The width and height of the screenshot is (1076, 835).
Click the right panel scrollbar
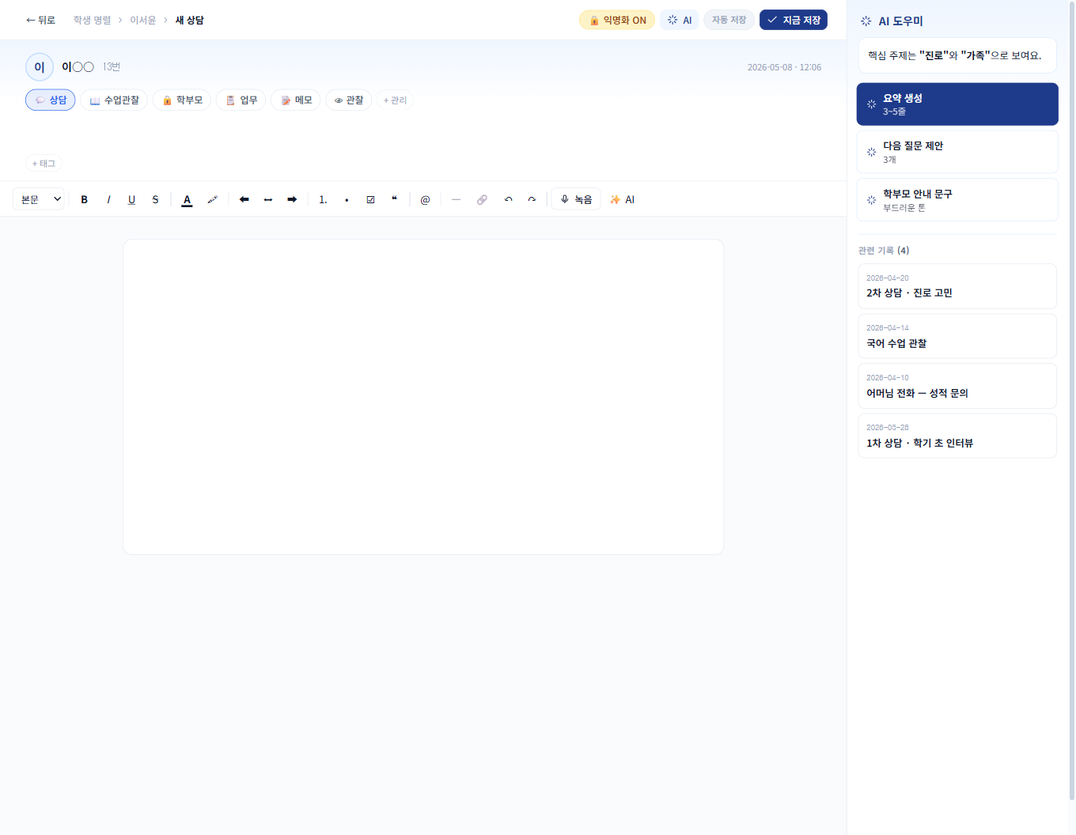1072,399
